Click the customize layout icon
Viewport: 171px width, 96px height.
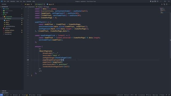pyautogui.click(x=157, y=1)
